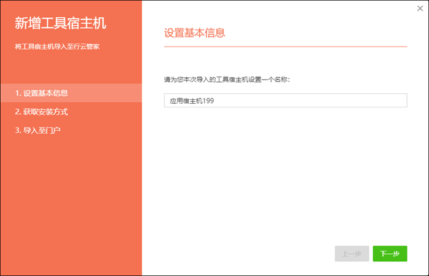Click highlighted row right of 设置基本信息 step
This screenshot has width=429, height=276.
[110, 93]
